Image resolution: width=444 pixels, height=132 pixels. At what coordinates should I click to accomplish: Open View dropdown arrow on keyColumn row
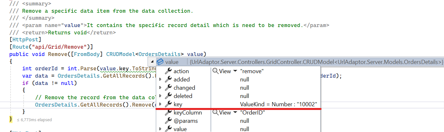235,113
